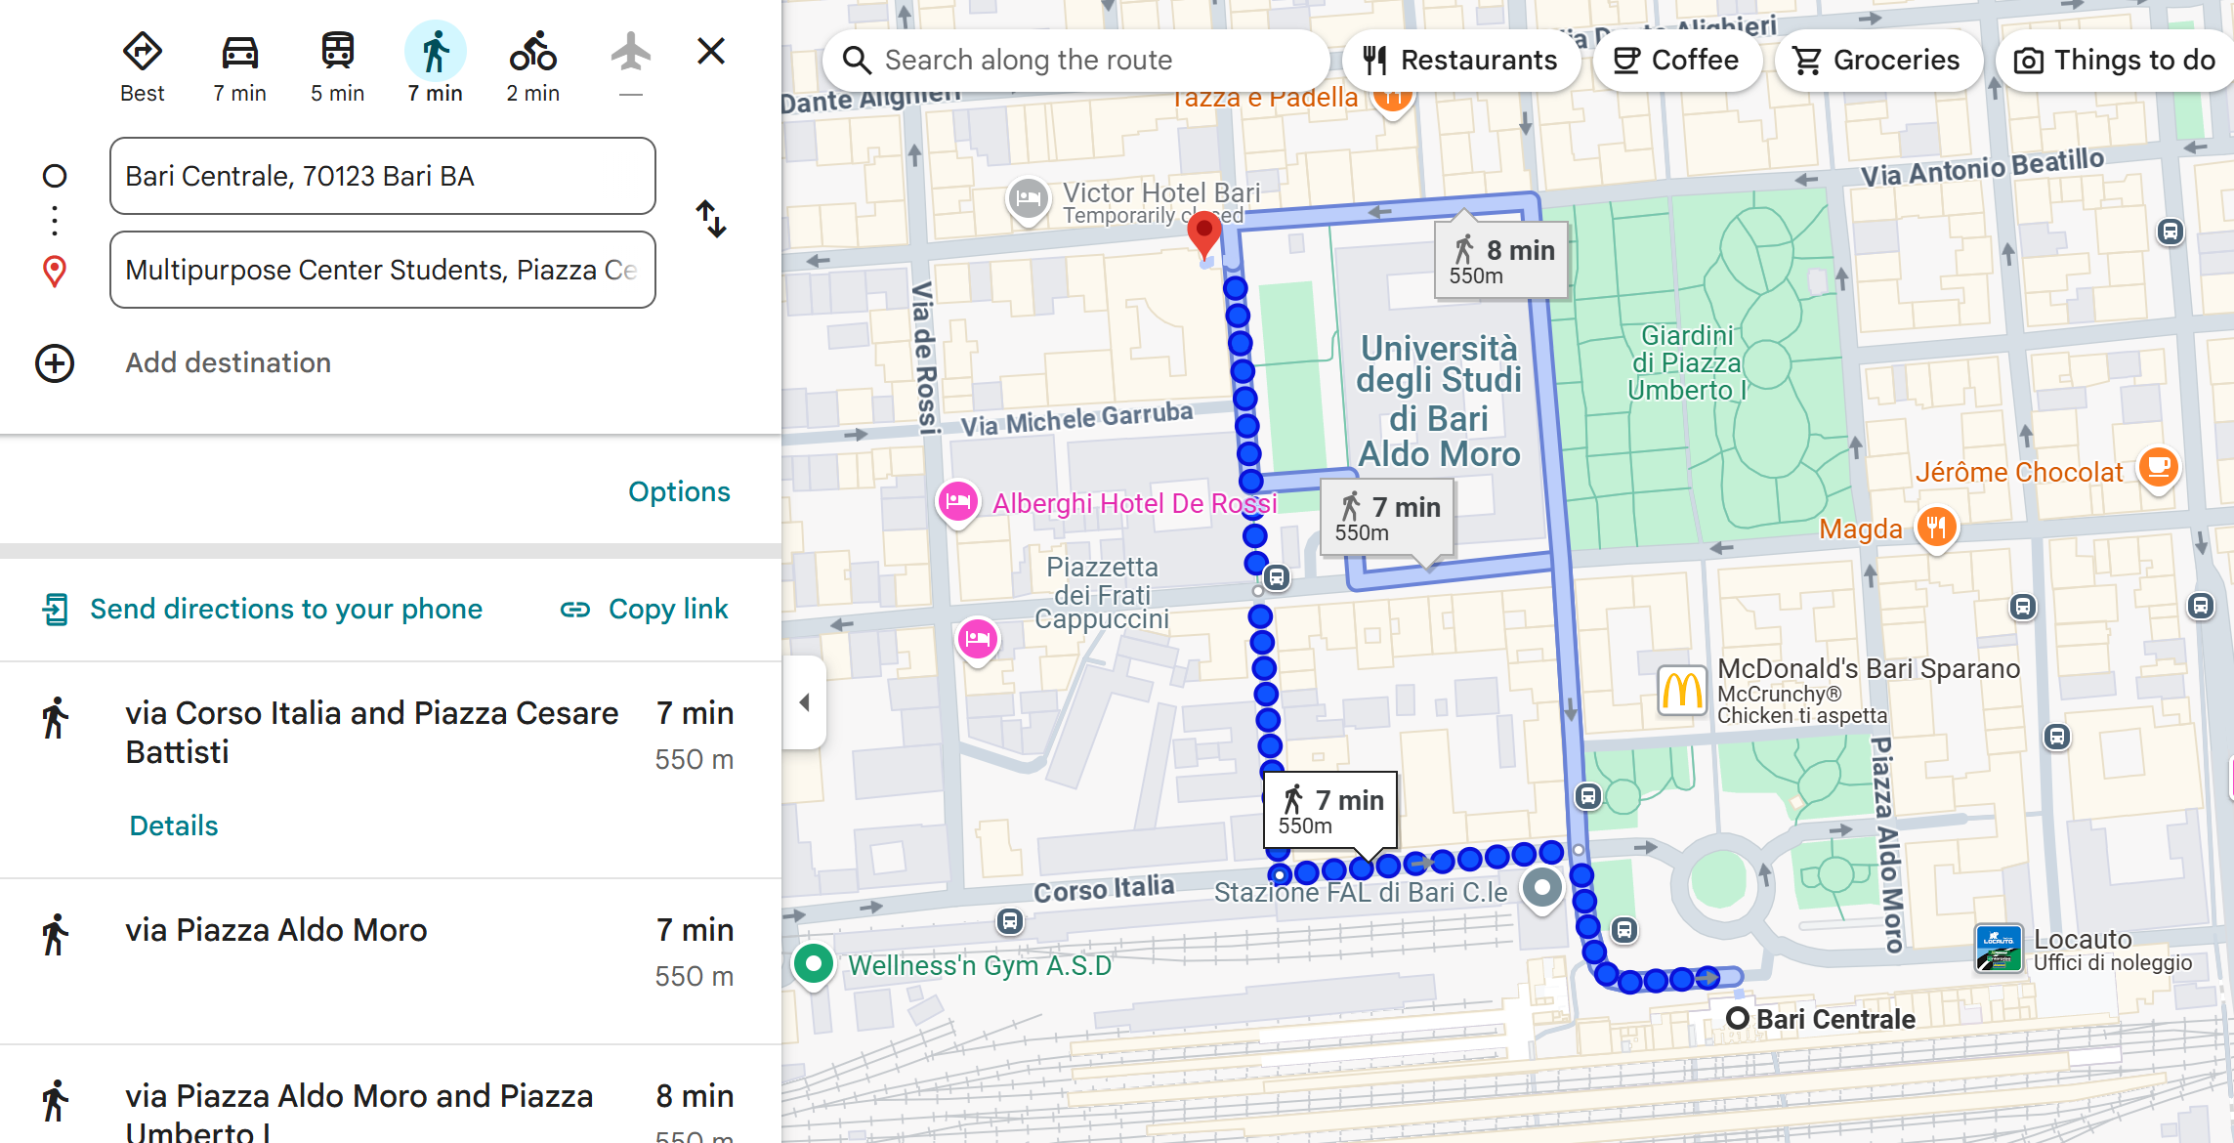Viewport: 2234px width, 1143px height.
Task: Select the Best travel mode
Action: point(143,66)
